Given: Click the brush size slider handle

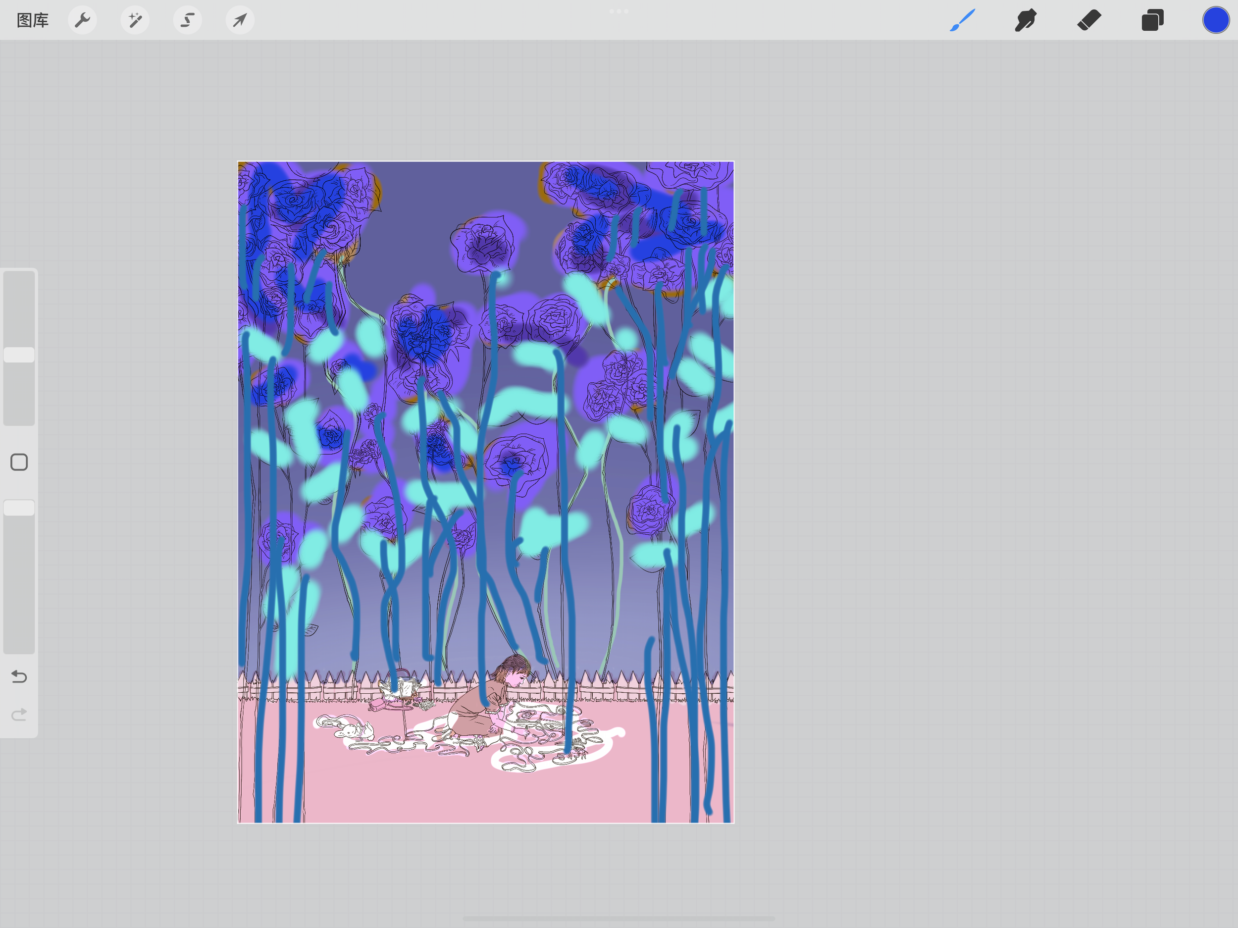Looking at the screenshot, I should point(19,355).
